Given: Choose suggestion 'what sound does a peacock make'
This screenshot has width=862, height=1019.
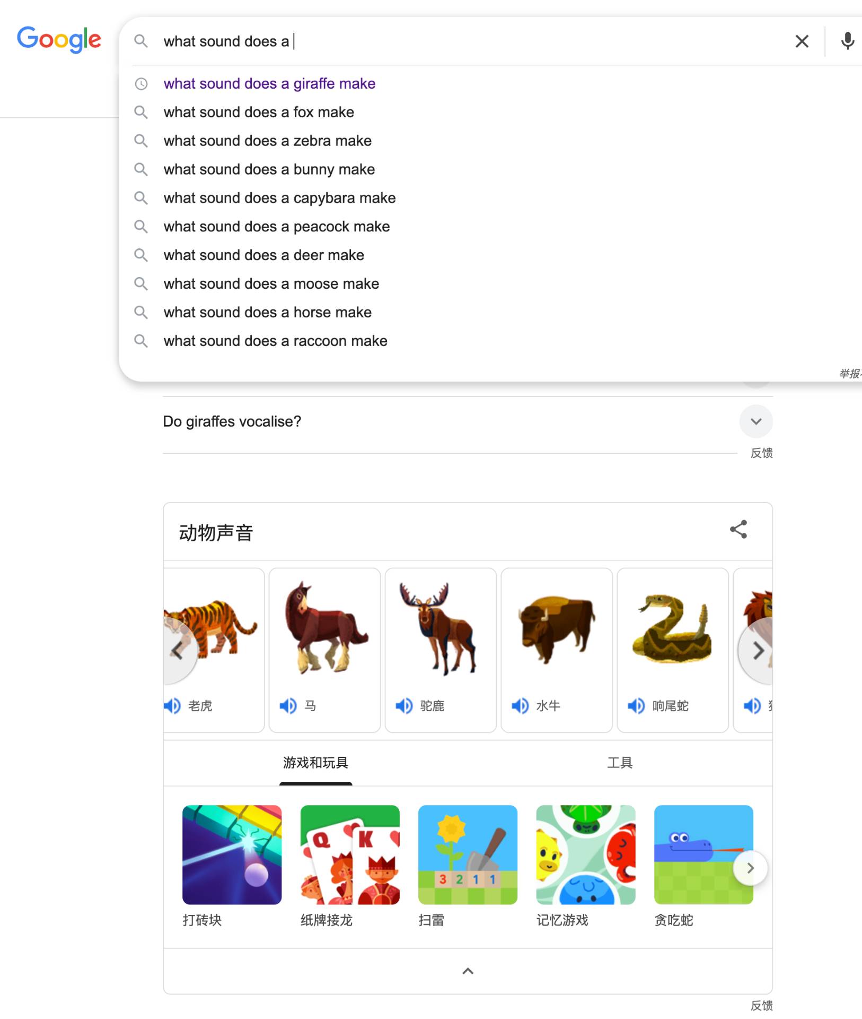Looking at the screenshot, I should coord(277,227).
